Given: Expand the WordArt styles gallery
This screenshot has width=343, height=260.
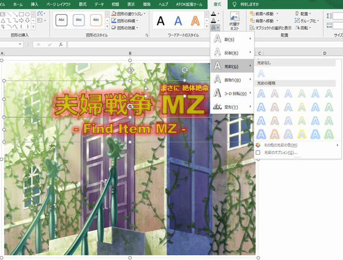Looking at the screenshot, I should 207,27.
